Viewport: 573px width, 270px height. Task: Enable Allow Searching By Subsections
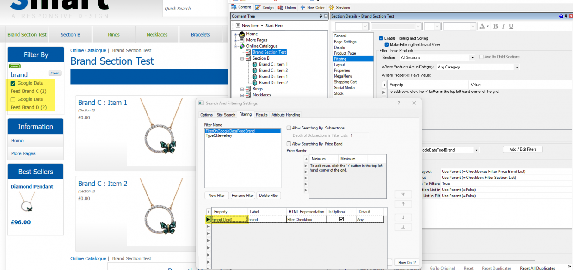click(x=289, y=128)
